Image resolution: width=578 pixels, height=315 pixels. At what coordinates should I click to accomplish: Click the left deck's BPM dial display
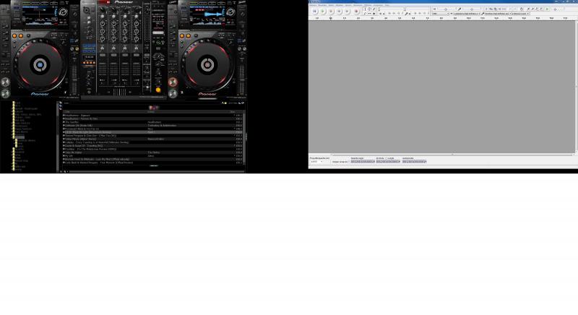click(63, 12)
